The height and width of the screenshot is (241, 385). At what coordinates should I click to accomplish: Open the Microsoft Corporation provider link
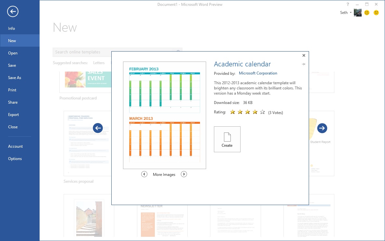258,73
